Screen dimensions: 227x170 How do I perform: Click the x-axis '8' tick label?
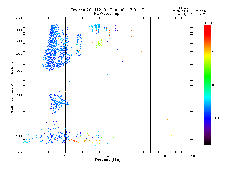click(x=150, y=156)
